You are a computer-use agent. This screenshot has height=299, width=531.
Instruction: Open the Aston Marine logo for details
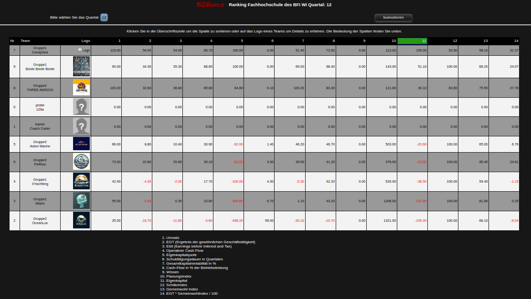click(x=81, y=144)
